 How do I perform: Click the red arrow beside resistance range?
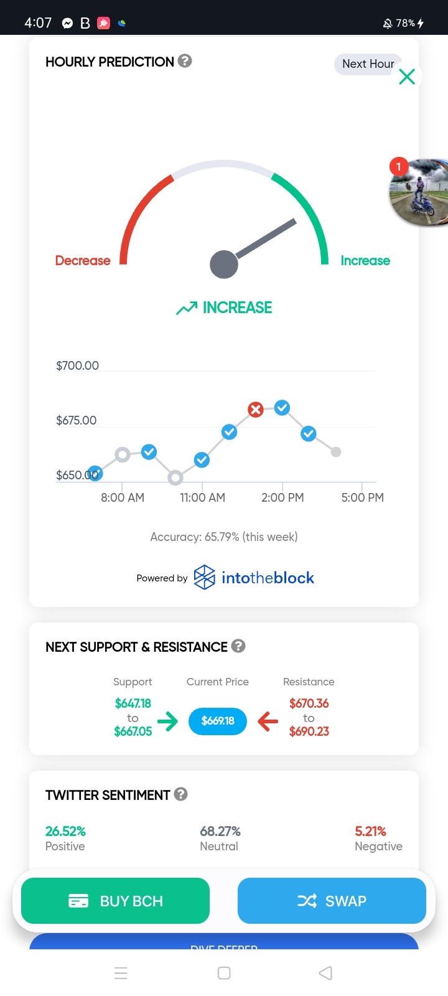[x=268, y=721]
